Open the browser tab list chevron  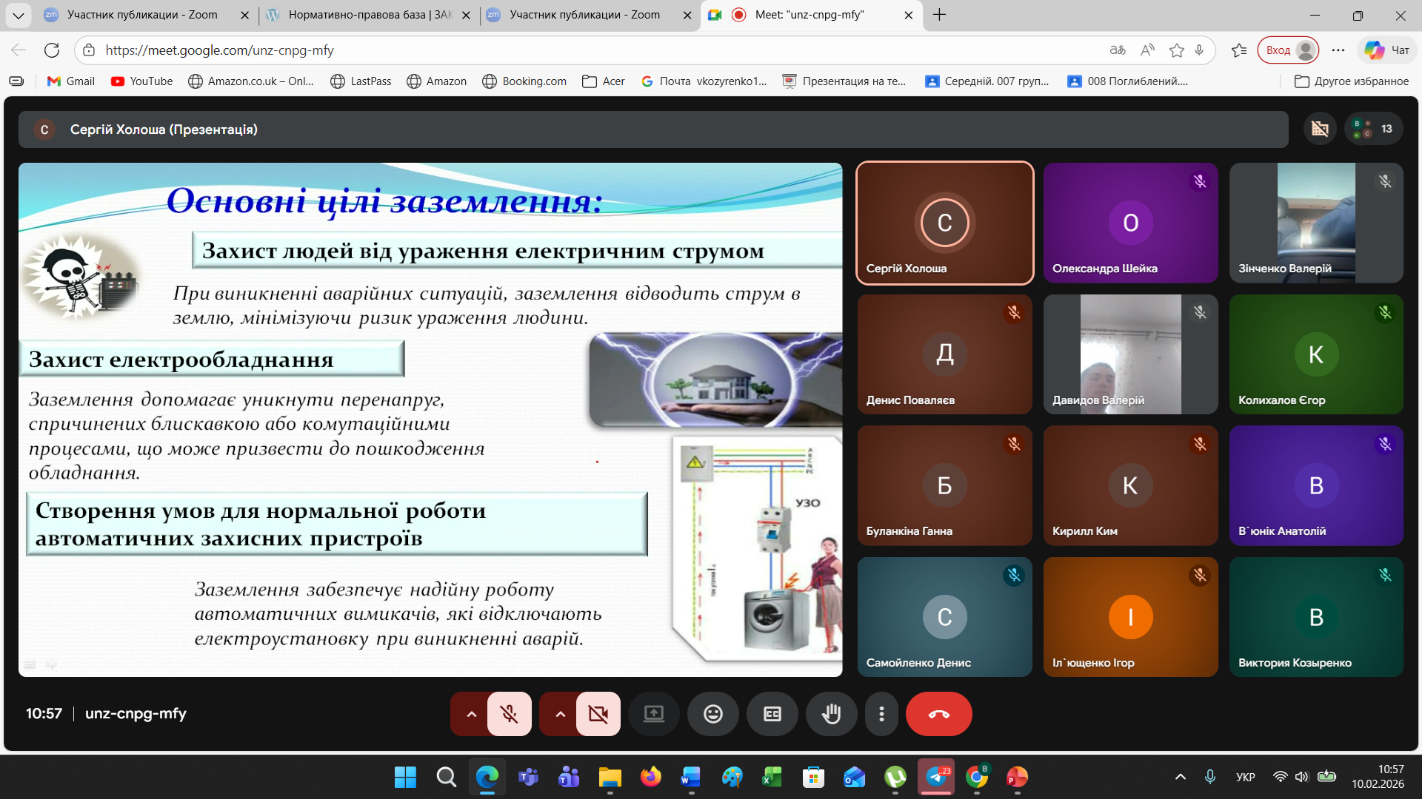click(x=18, y=15)
